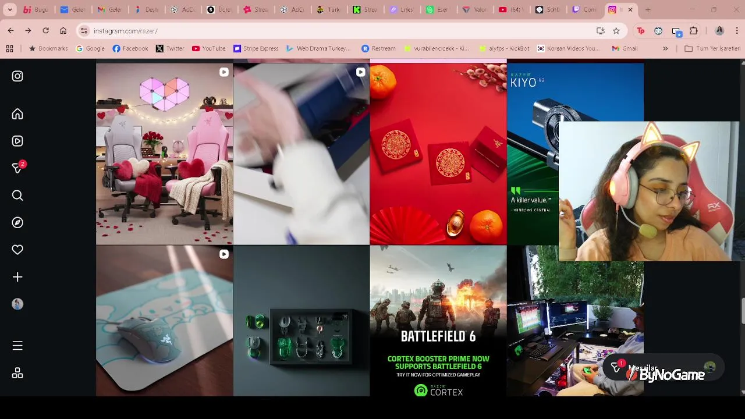The image size is (745, 419).
Task: Open a new browser tab
Action: [x=648, y=10]
